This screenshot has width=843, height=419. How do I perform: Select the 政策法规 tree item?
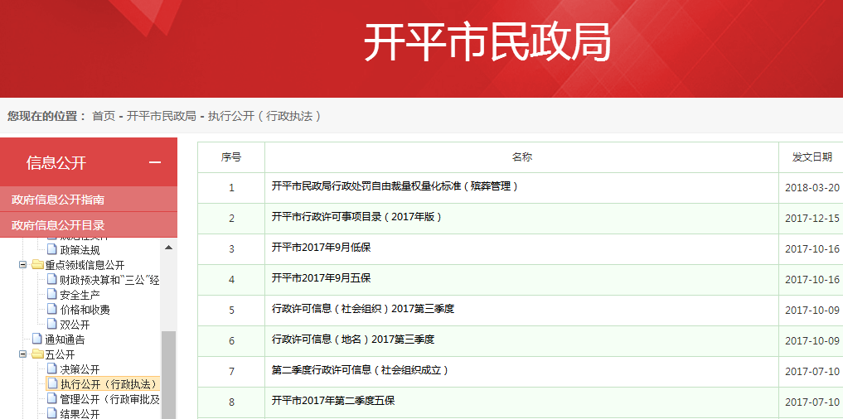tap(80, 250)
